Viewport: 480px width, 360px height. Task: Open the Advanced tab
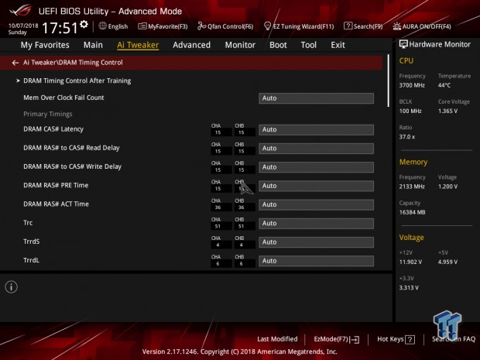click(192, 45)
